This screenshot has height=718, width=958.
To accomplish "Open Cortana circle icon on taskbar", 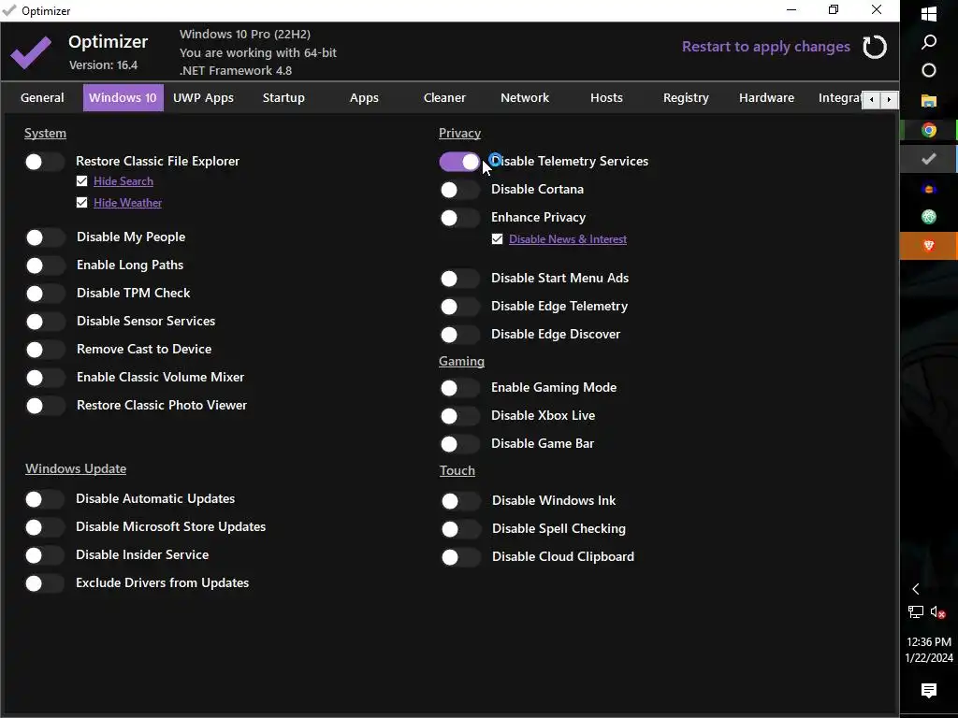I will [929, 70].
